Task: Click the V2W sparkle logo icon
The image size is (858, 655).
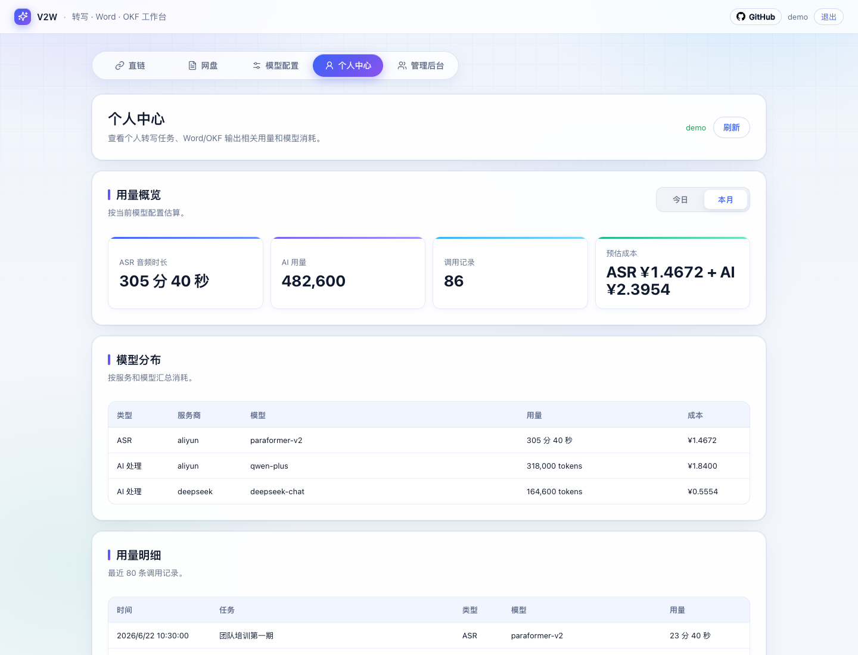Action: coord(23,17)
